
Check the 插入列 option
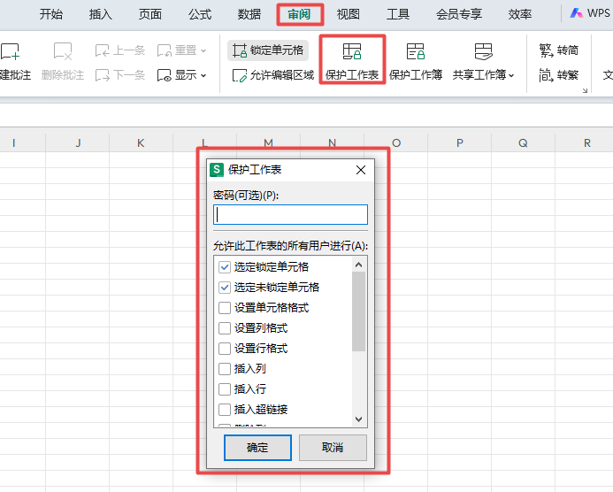click(225, 369)
